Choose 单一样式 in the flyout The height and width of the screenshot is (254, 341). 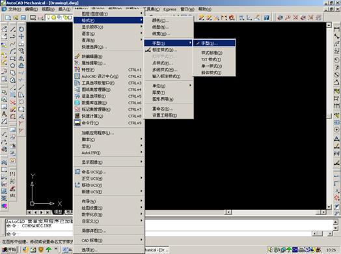click(214, 66)
